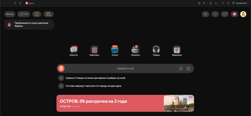
Task: Open all services grid icon
Action: [x=206, y=14]
